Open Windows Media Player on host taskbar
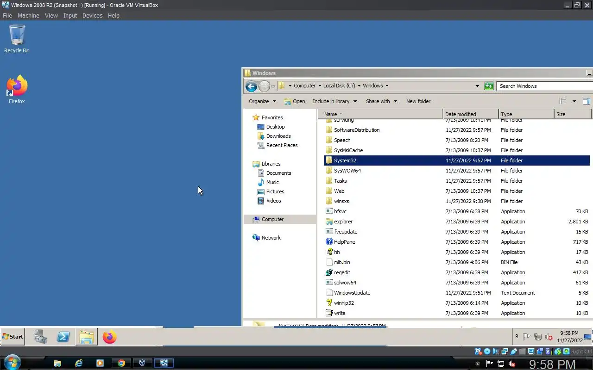 pos(100,363)
